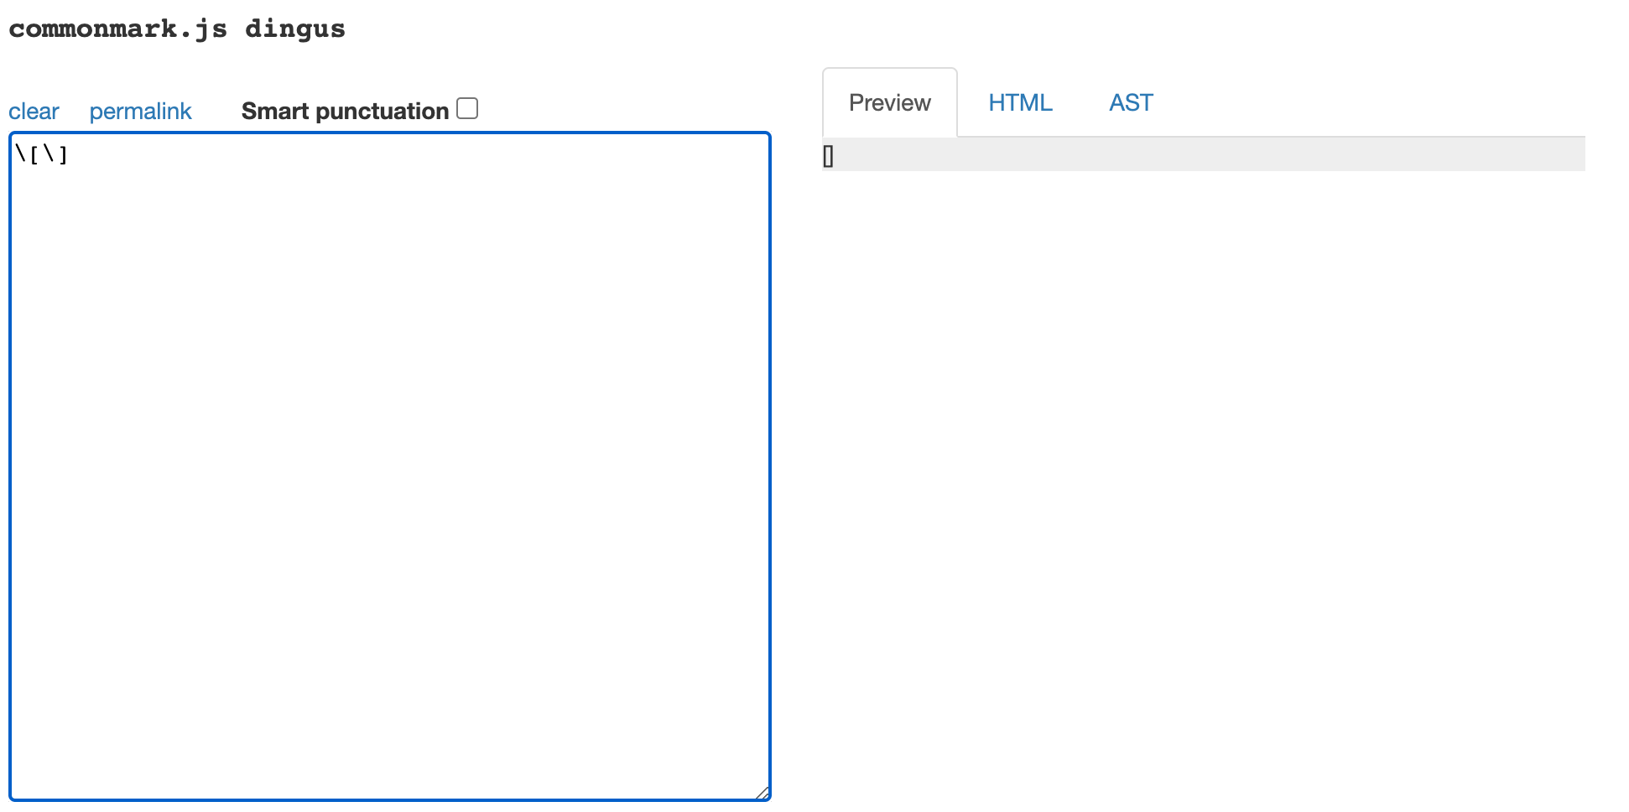The image size is (1629, 812).
Task: Click "commonmark.js" in the page heading
Action: tap(117, 29)
